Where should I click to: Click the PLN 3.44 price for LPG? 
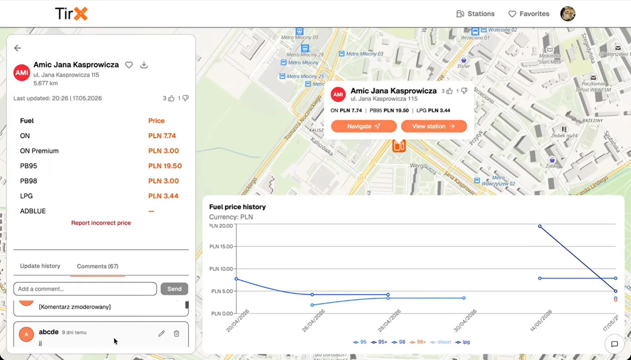point(163,196)
